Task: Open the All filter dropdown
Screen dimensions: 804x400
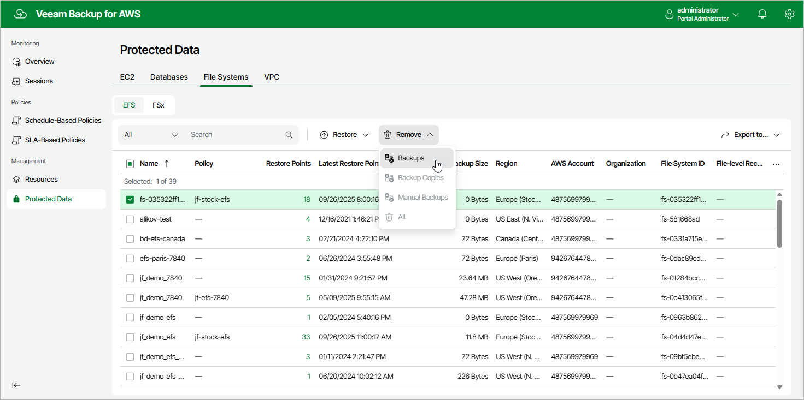Action: click(151, 135)
